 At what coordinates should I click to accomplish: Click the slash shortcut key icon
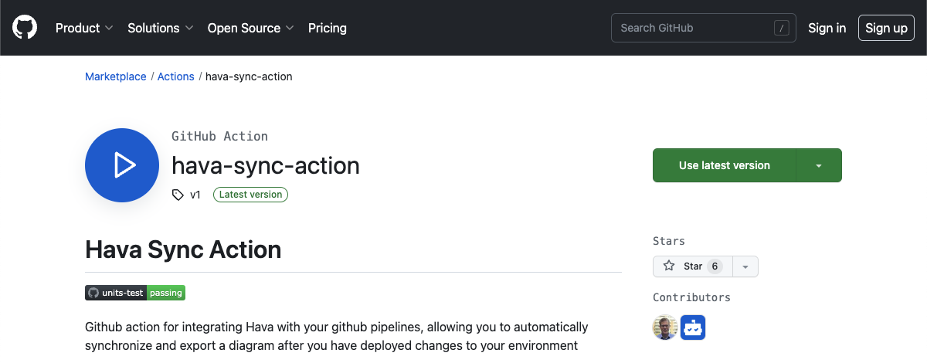[782, 28]
